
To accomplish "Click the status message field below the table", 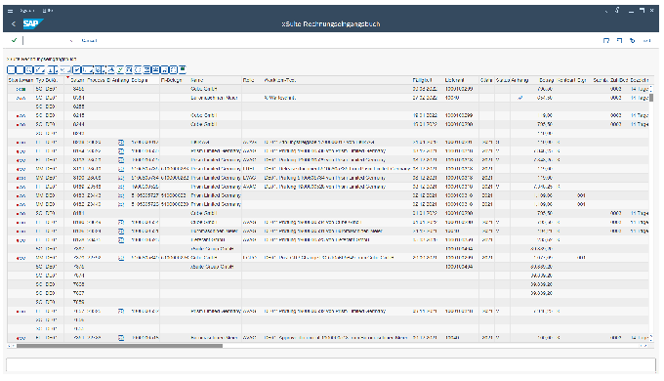I will point(331,364).
